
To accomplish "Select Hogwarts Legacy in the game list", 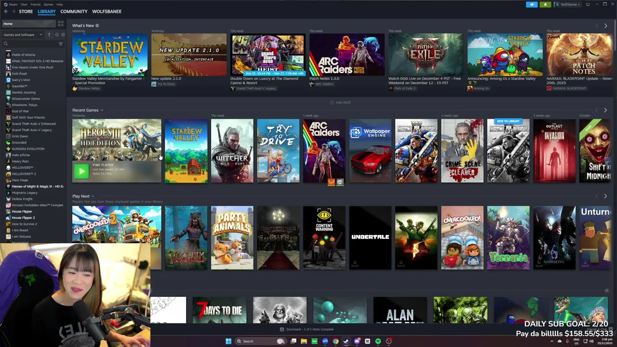I will tap(25, 192).
